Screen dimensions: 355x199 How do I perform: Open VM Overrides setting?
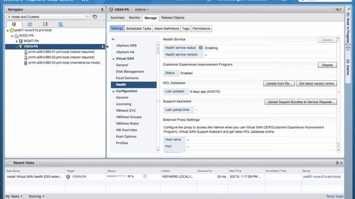[x=126, y=130]
